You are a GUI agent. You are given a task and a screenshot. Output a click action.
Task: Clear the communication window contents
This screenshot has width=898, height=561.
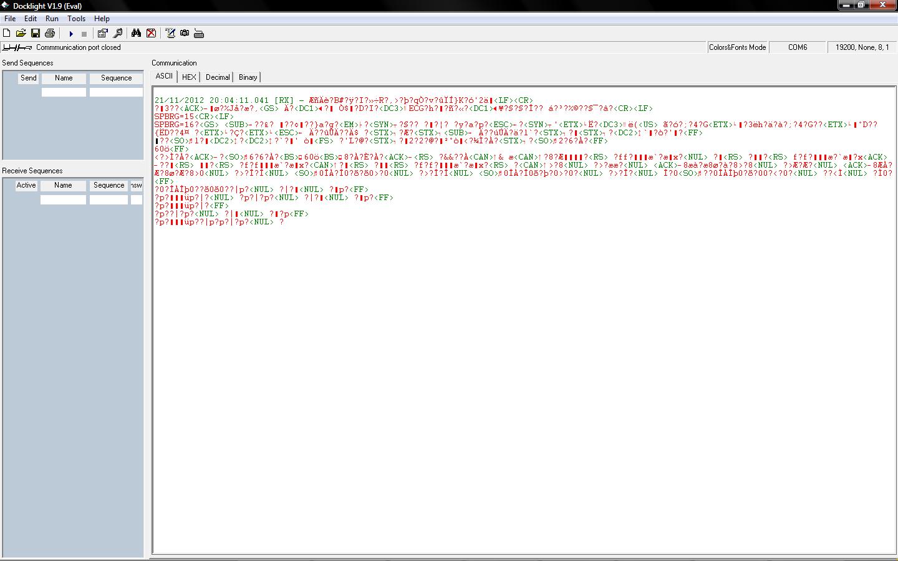pos(151,33)
